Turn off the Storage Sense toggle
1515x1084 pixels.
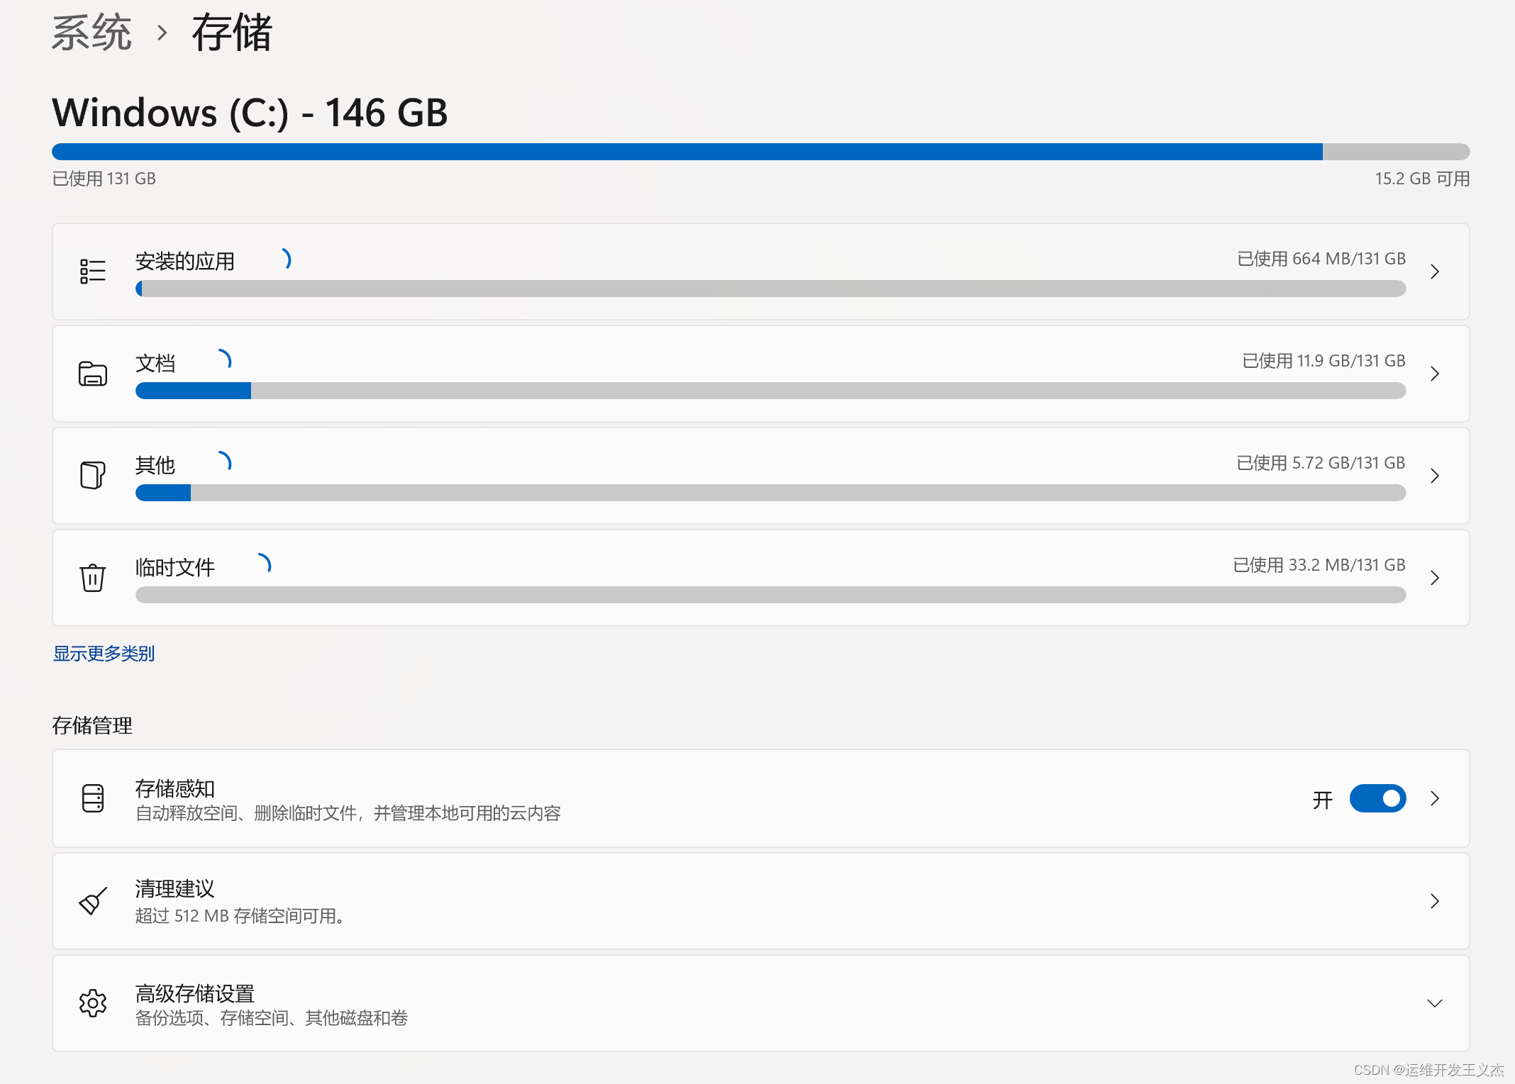point(1377,799)
